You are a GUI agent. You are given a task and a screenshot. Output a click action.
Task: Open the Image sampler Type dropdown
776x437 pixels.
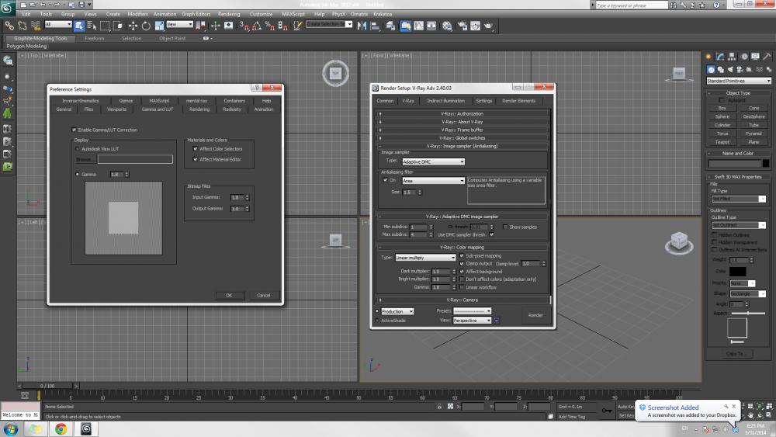(433, 161)
